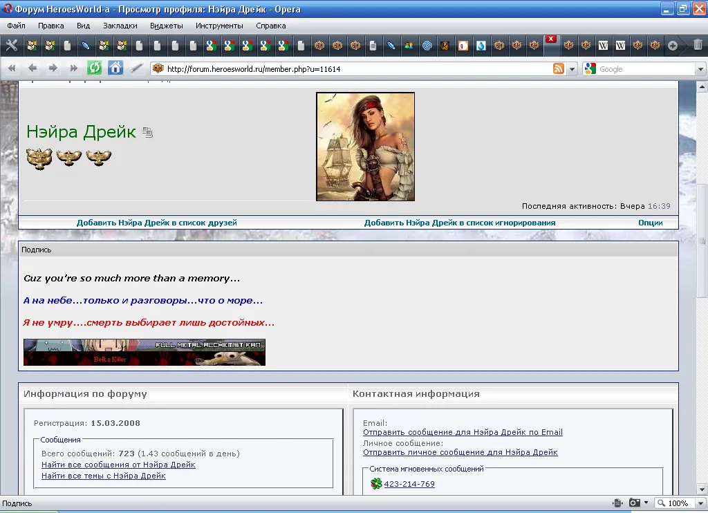
Task: Click 'Добавить Нэйра Дрейк в список игнорирования'
Action: tap(460, 223)
